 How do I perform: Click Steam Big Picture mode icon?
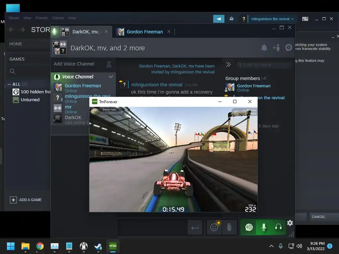click(305, 19)
